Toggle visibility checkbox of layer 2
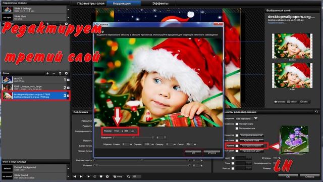323x182 pixels. pos(68,87)
